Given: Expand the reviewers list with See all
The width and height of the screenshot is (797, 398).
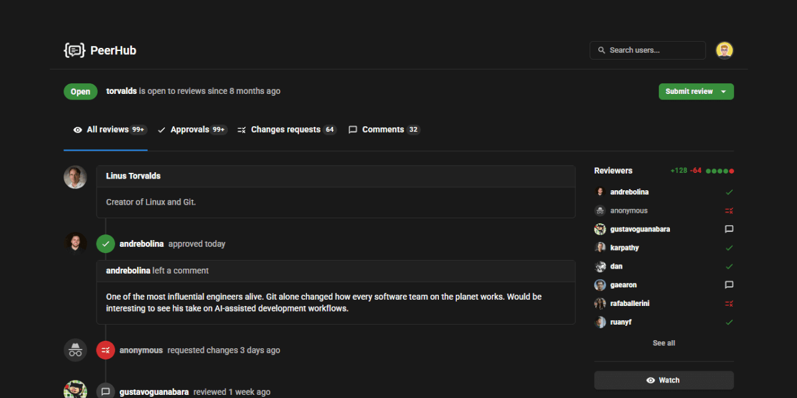Looking at the screenshot, I should pos(664,343).
